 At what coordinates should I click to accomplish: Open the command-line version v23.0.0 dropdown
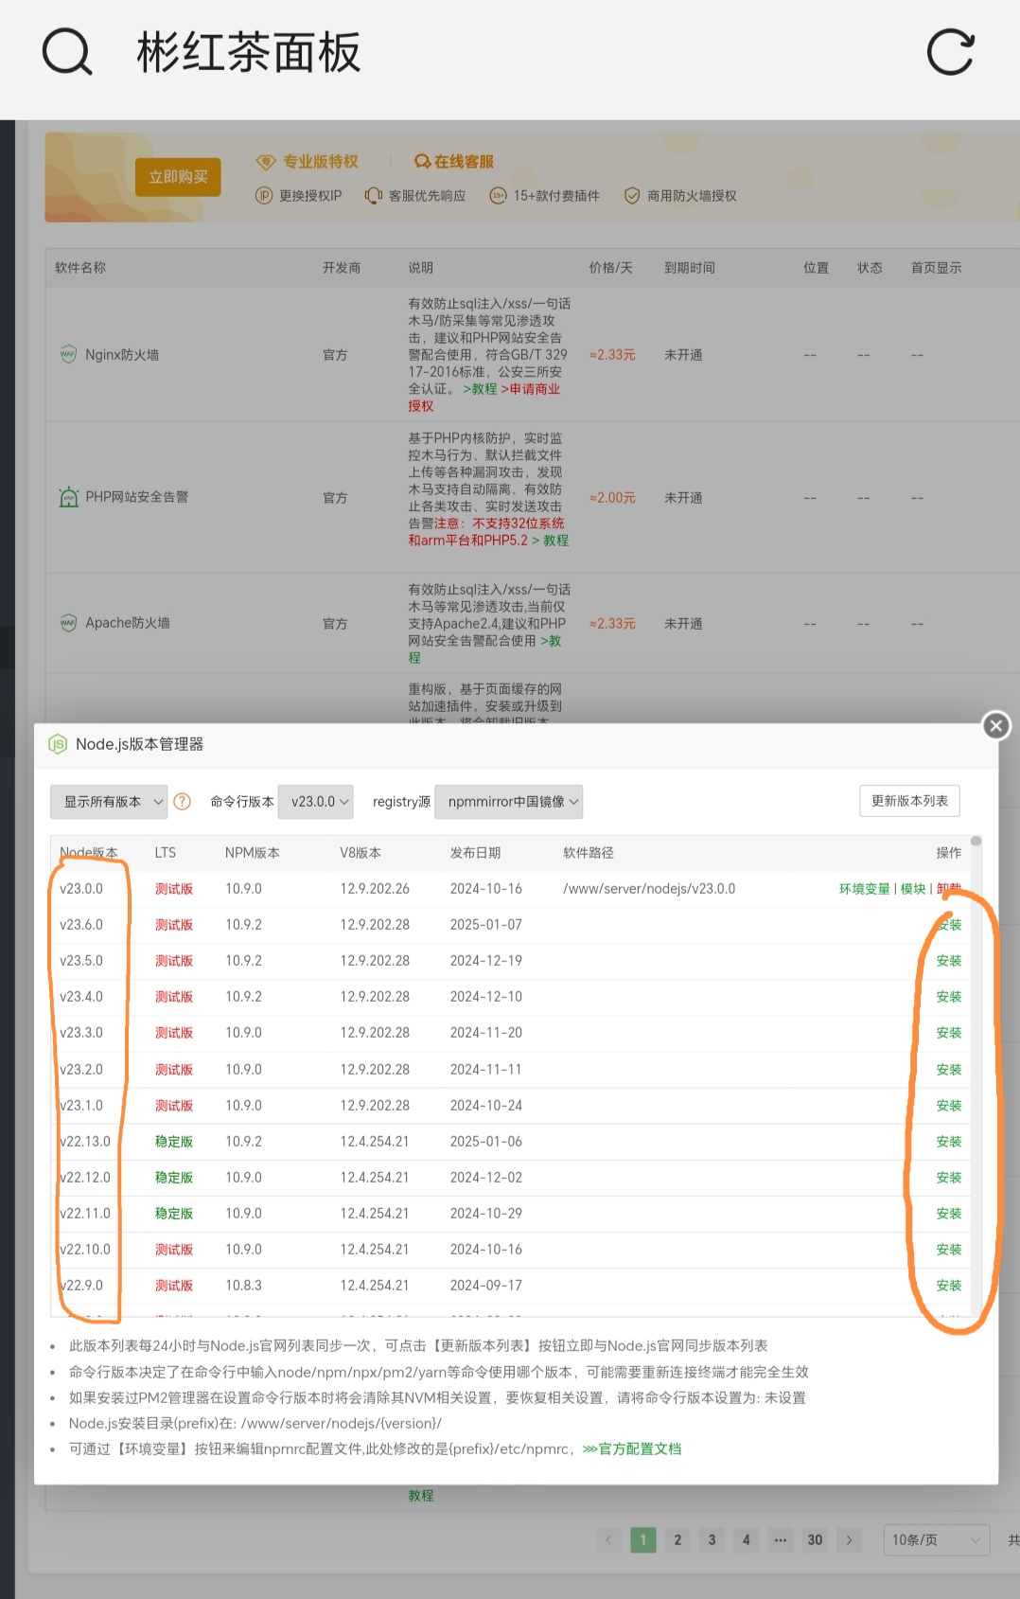tap(316, 802)
